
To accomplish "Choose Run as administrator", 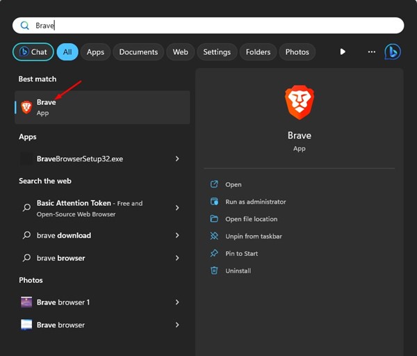I will point(256,202).
